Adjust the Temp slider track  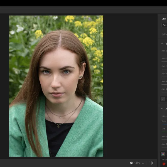pos(164,124)
